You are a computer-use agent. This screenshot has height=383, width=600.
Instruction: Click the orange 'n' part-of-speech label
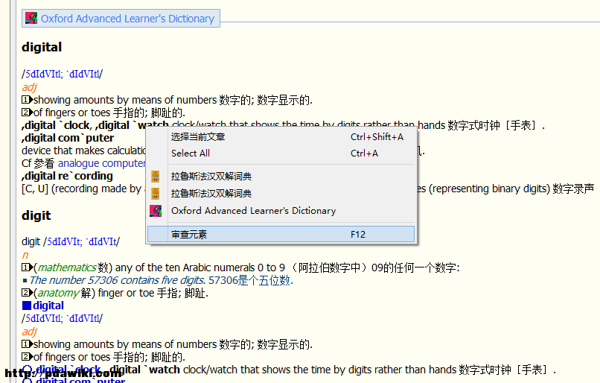coord(25,255)
